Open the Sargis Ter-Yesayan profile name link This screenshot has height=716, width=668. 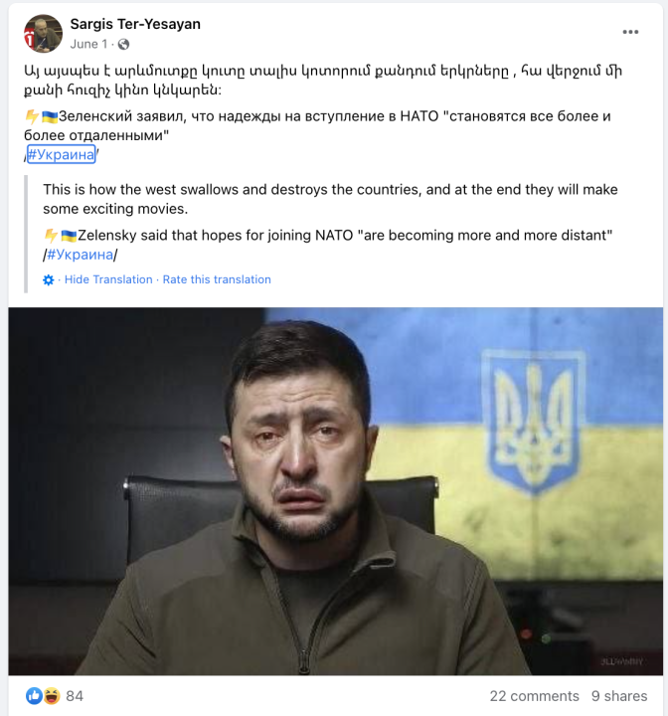coord(135,24)
